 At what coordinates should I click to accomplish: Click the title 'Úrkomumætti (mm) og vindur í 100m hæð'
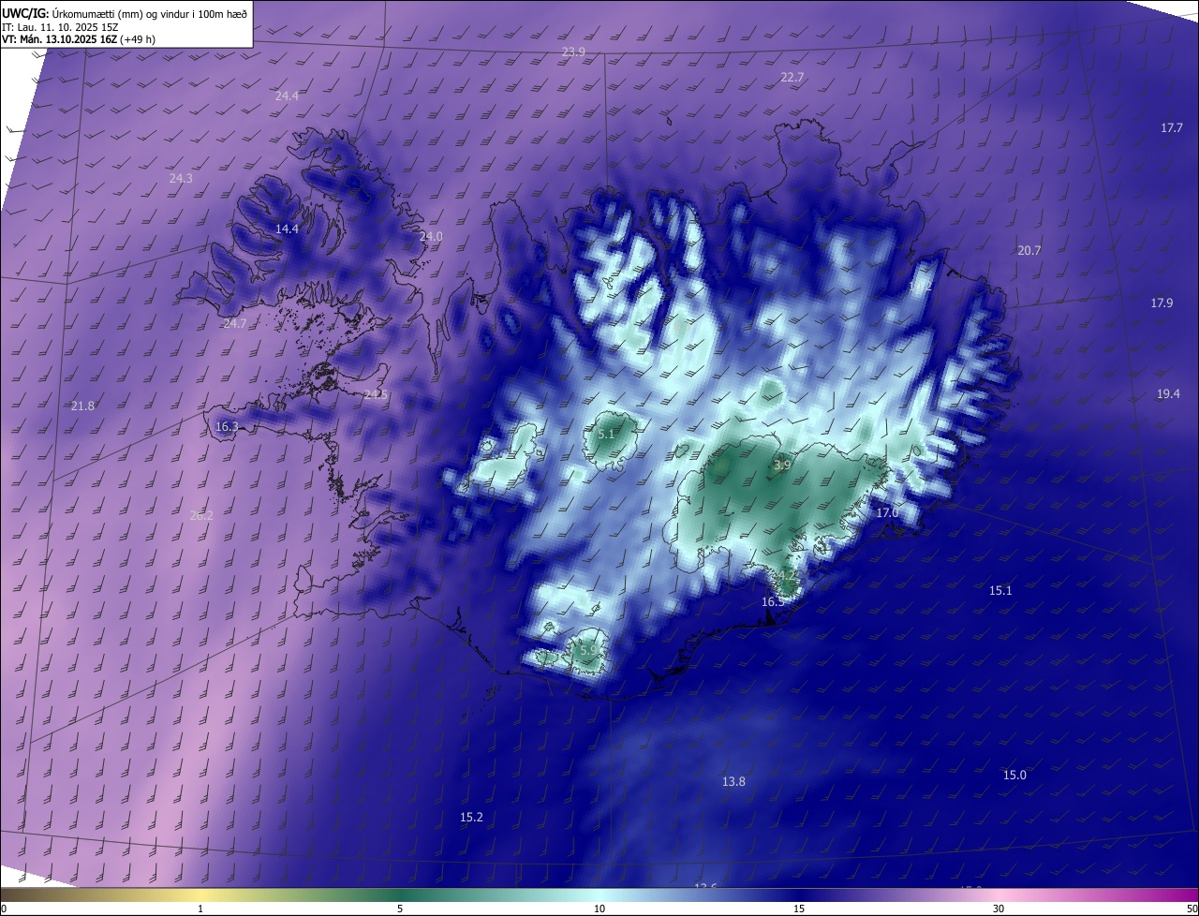(150, 12)
